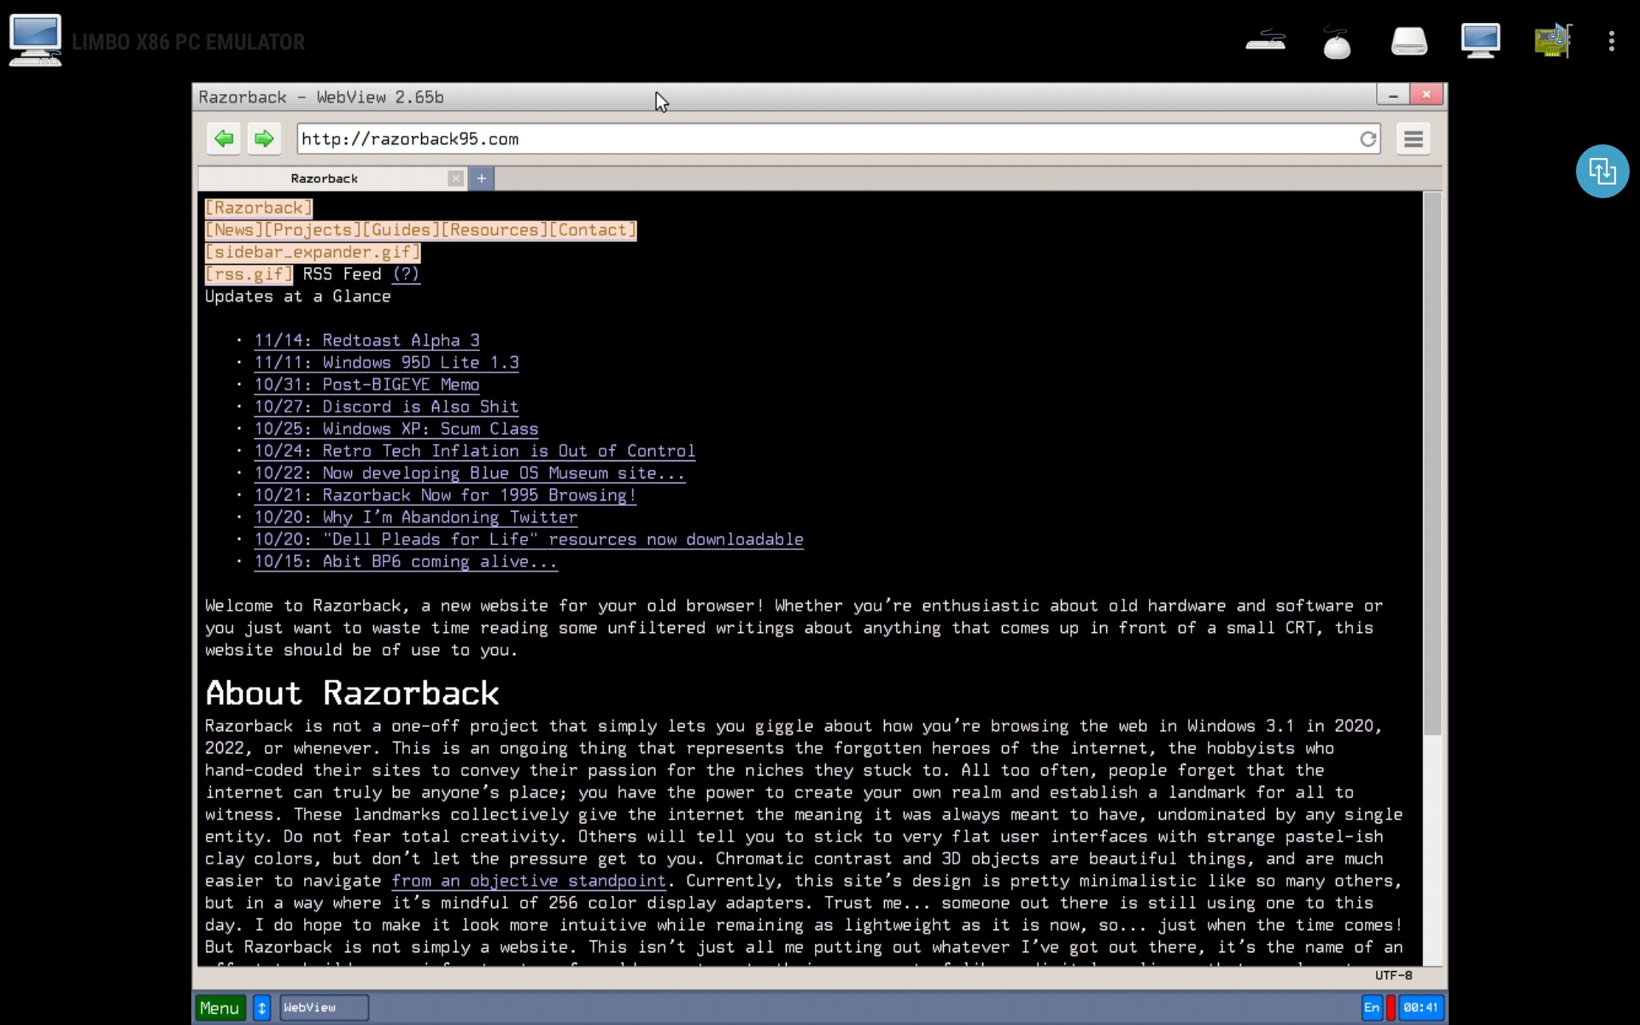The image size is (1640, 1025).
Task: Open the [Contact] navigation link
Action: pos(593,230)
